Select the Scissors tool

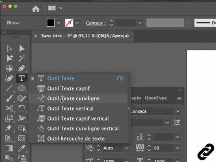tap(9, 108)
